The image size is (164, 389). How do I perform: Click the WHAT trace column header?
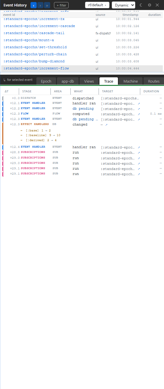click(78, 91)
